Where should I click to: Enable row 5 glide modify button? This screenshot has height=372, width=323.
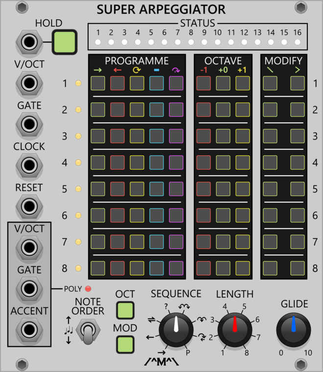point(270,189)
